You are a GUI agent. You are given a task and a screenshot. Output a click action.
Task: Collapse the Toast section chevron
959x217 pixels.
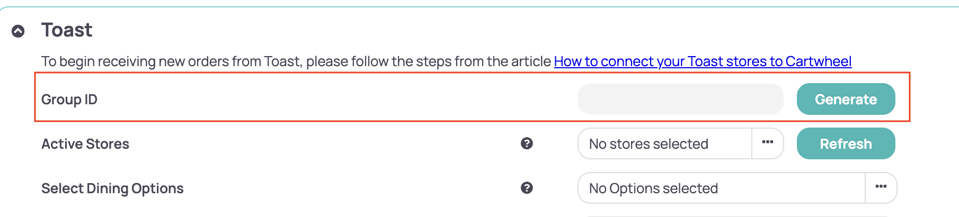[x=18, y=32]
